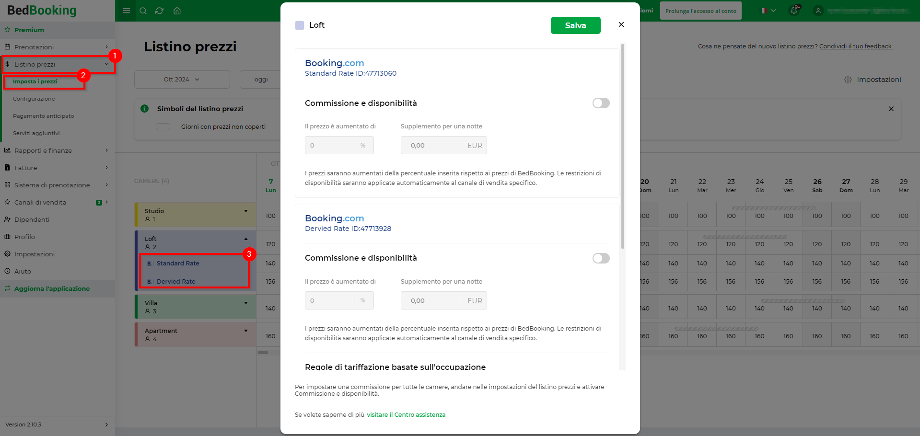Click Standard Rate supplemento EUR field
920x436 pixels.
[444, 145]
